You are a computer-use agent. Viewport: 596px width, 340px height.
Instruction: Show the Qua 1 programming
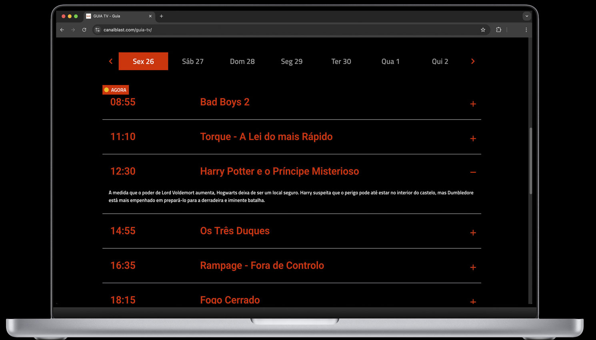tap(390, 61)
